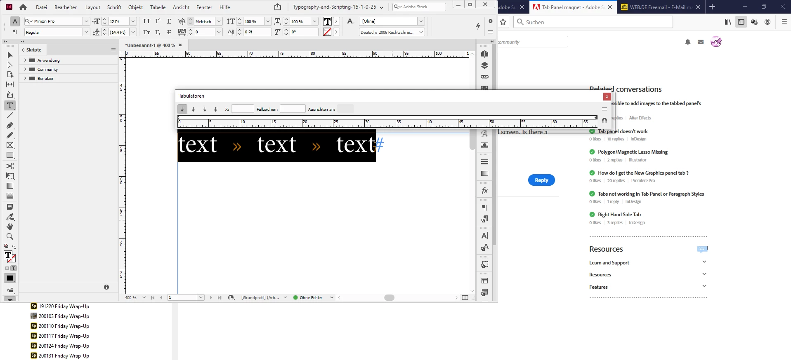This screenshot has height=360, width=791.
Task: Toggle All Caps TT button
Action: point(146,21)
